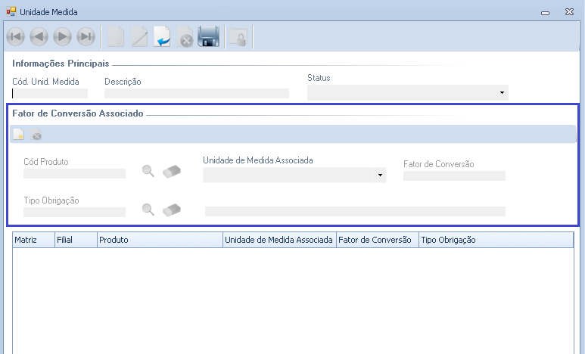Click the Fator de Conversão field
The height and width of the screenshot is (354, 585).
[454, 176]
